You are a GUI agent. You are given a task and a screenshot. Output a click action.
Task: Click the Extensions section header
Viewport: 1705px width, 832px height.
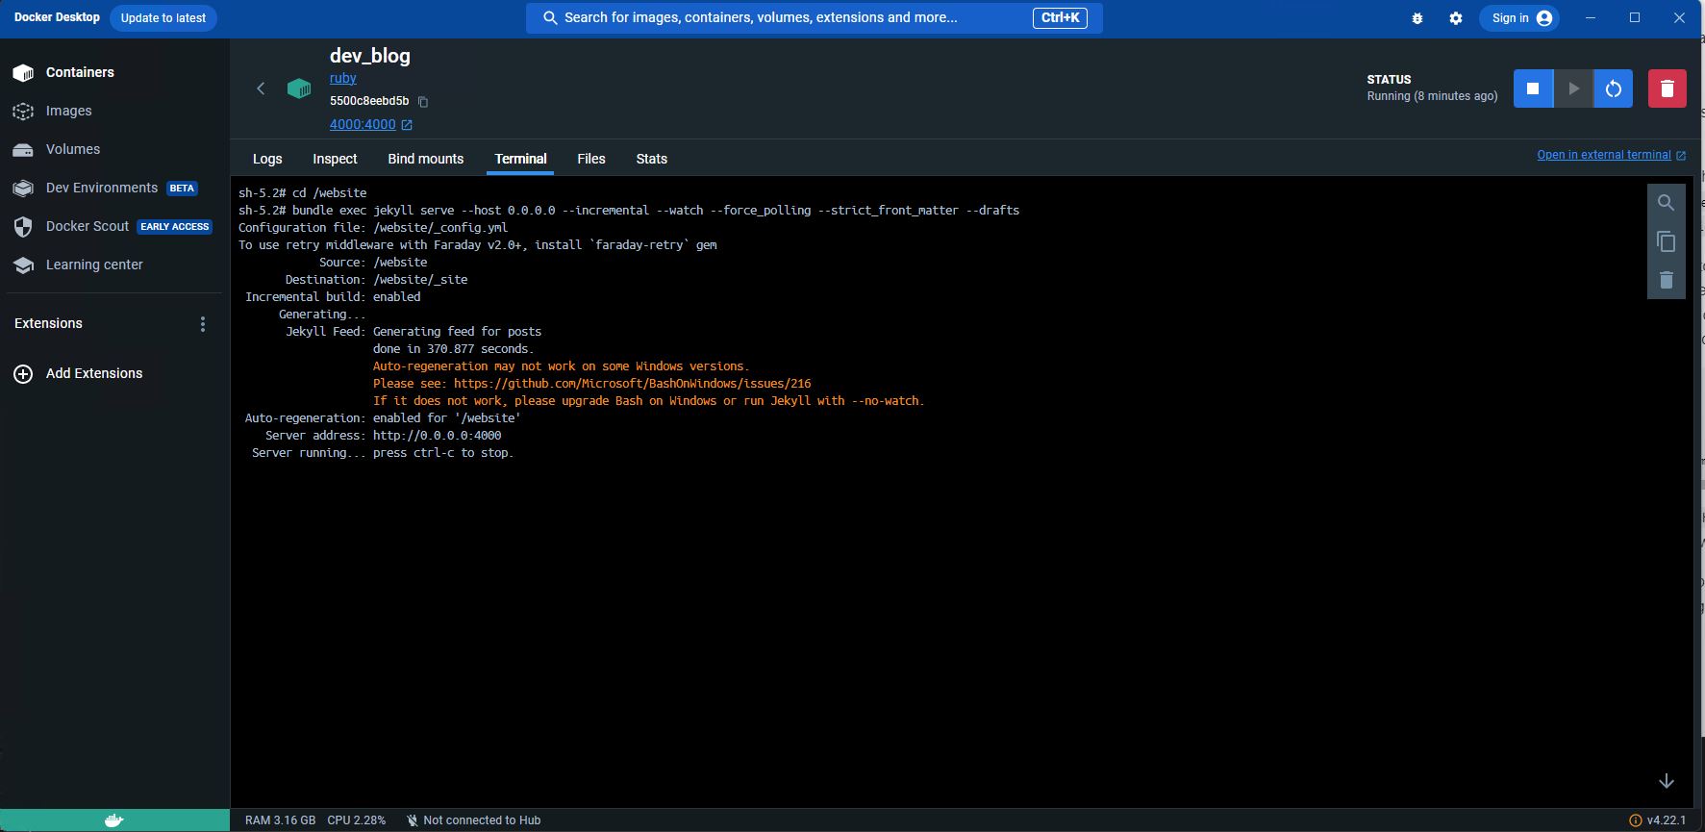[x=48, y=323]
